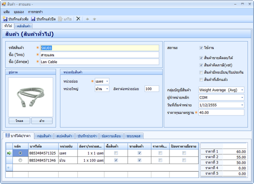Click the save-and-close (บันทึกแล้วปิด) disk icon
Viewport: 254px width, 184px height.
[33, 19]
